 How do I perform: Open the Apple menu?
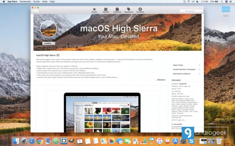[x=4, y=2]
